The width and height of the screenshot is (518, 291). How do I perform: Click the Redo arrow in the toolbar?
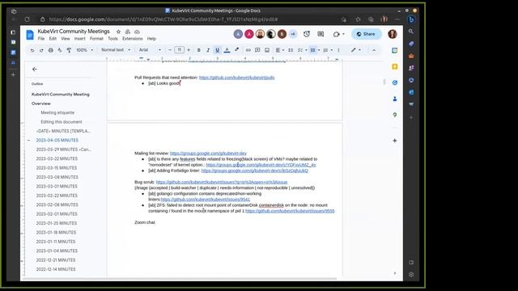(x=41, y=50)
